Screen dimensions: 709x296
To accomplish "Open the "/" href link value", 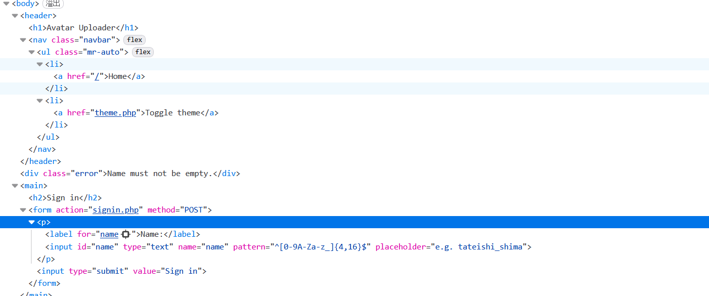I will coord(97,76).
